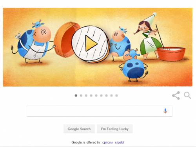Screen dimensions: 196x147
Task: Click the Google Search button
Action: coord(79,129)
